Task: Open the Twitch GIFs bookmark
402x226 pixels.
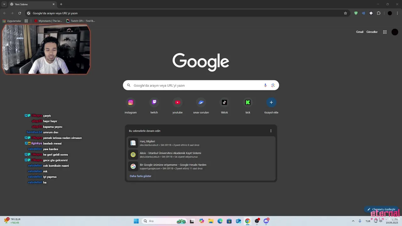Action: click(81, 21)
